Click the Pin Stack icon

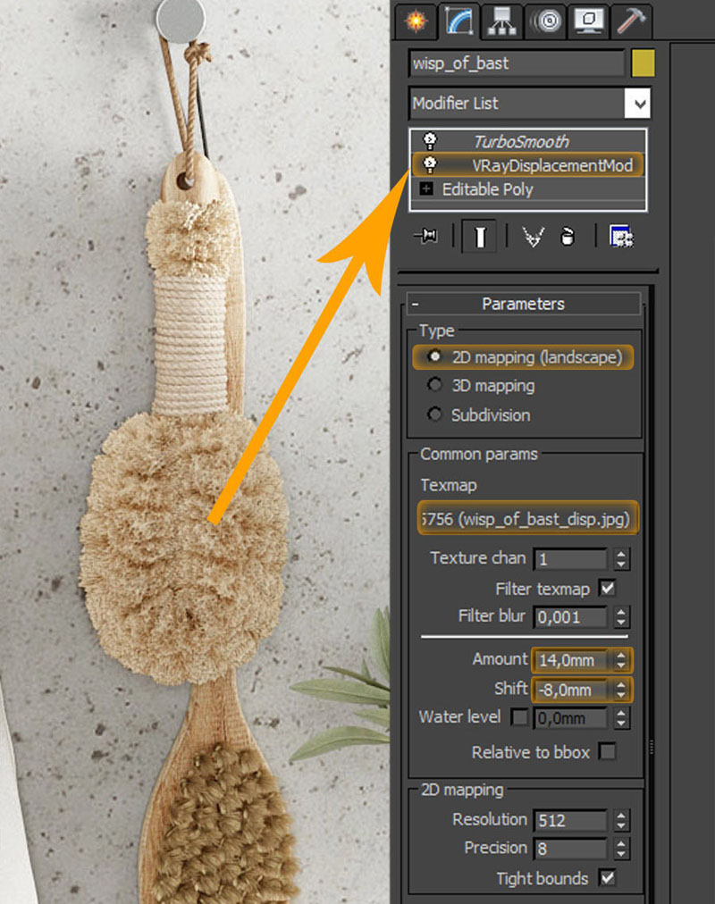pos(426,236)
